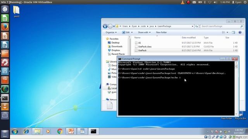Sort files by Size column

(x=227, y=37)
